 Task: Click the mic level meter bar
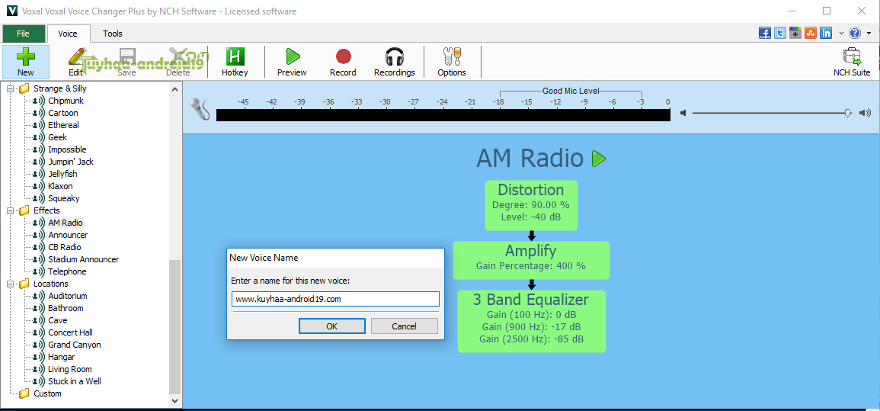[x=443, y=114]
